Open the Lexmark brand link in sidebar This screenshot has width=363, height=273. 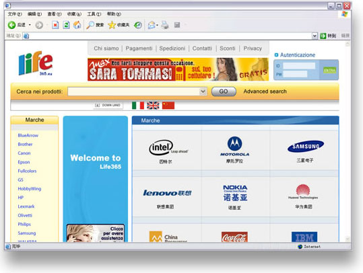click(26, 206)
